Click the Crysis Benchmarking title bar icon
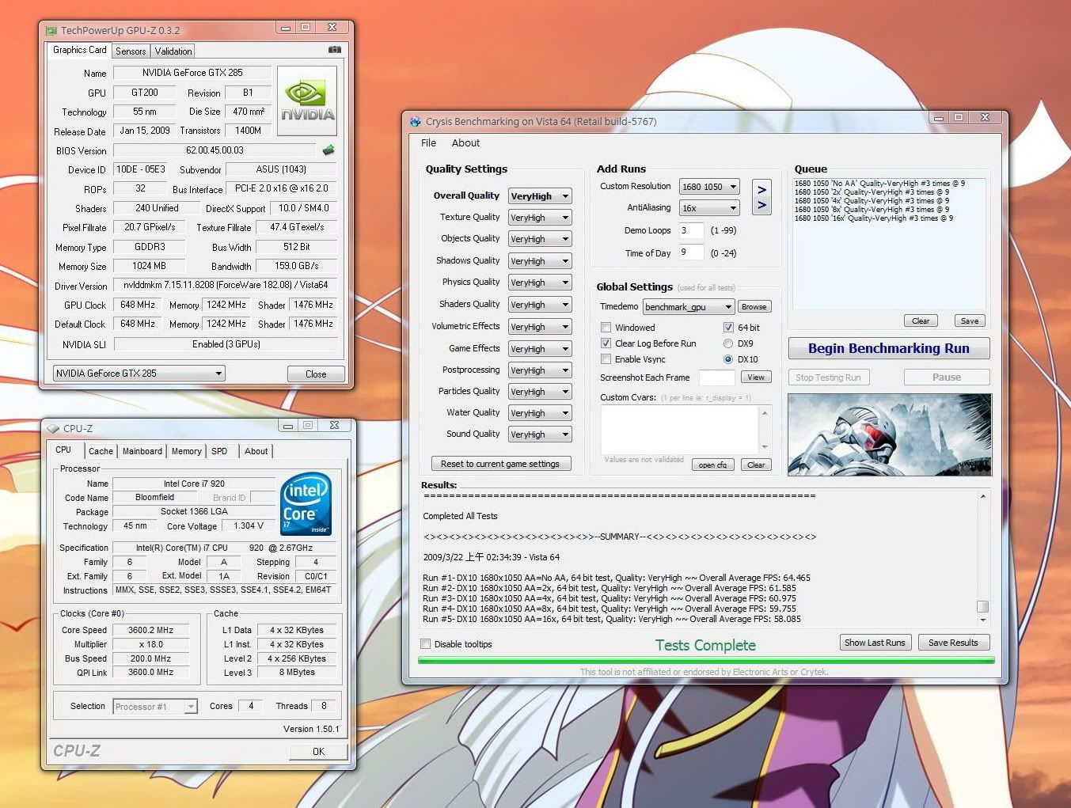The width and height of the screenshot is (1071, 808). [416, 122]
